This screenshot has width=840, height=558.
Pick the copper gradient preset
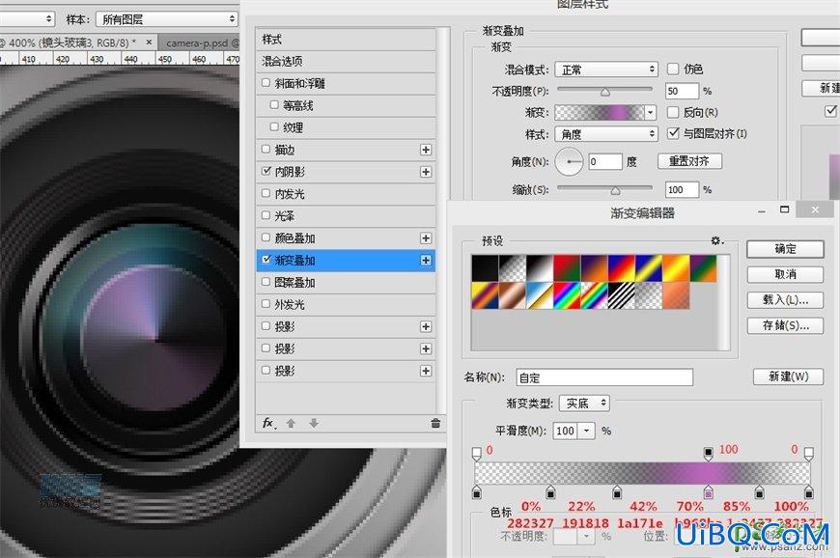[x=512, y=295]
